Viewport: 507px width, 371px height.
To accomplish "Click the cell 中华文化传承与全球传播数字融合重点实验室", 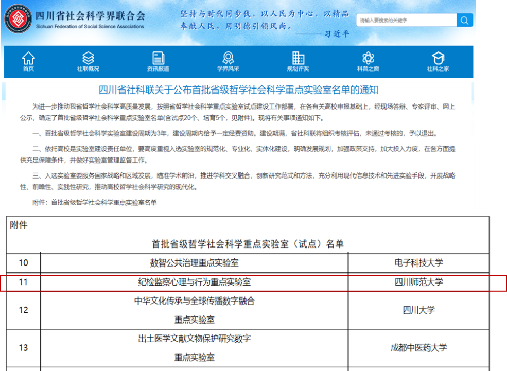I will pyautogui.click(x=195, y=310).
